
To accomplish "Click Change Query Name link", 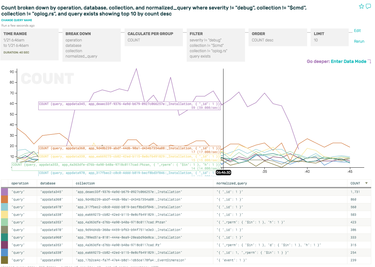I will click(x=16, y=20).
